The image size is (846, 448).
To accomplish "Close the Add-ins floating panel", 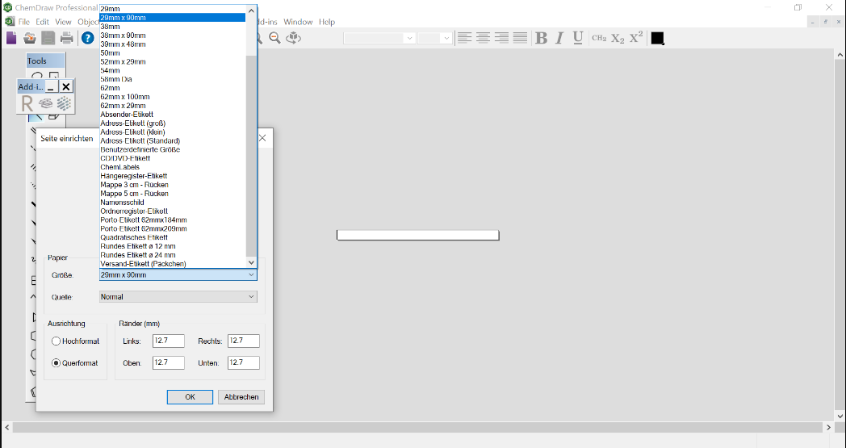I will 66,86.
